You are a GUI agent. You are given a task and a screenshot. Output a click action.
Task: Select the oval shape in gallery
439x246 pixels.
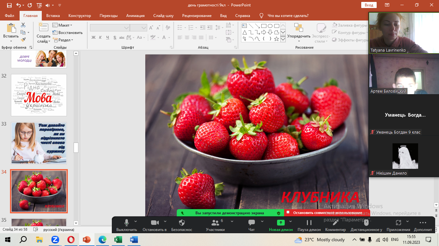pyautogui.click(x=270, y=26)
